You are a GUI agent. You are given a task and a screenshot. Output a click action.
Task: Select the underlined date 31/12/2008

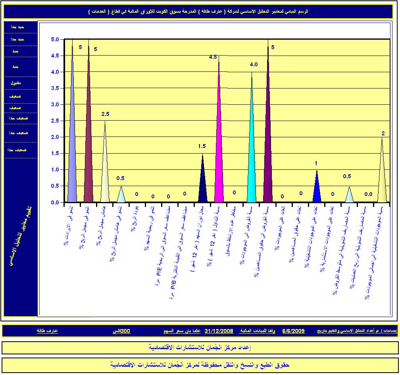click(x=219, y=331)
